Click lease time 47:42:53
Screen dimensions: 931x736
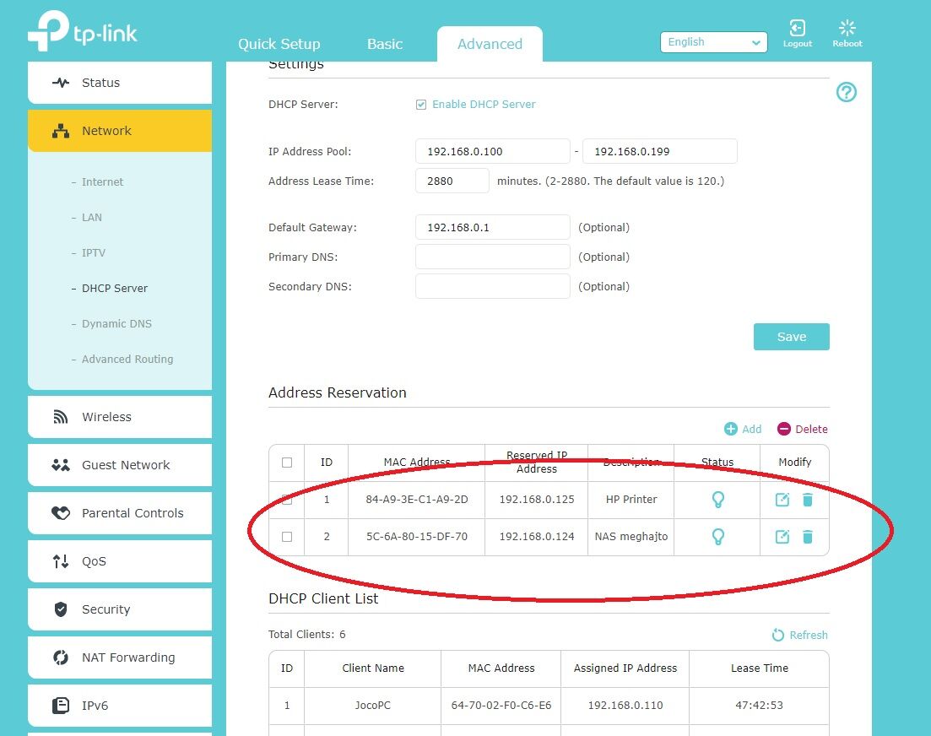click(x=760, y=706)
